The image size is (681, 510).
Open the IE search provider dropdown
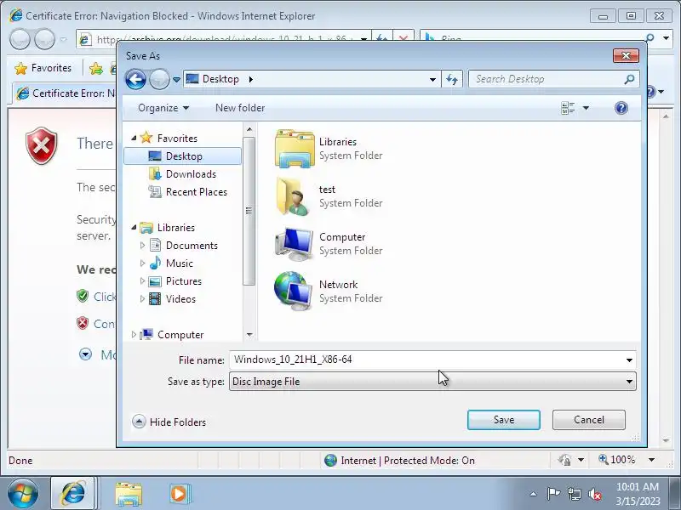[x=667, y=38]
